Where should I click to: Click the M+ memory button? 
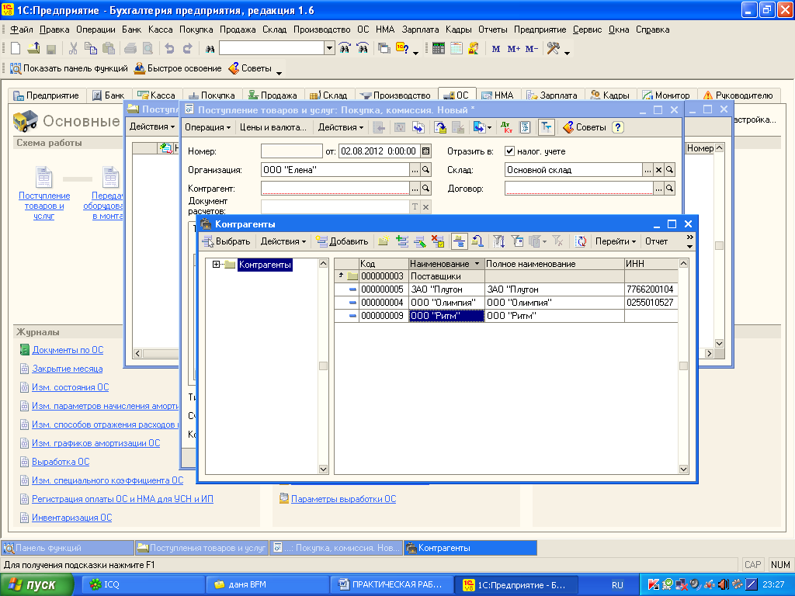pos(514,49)
